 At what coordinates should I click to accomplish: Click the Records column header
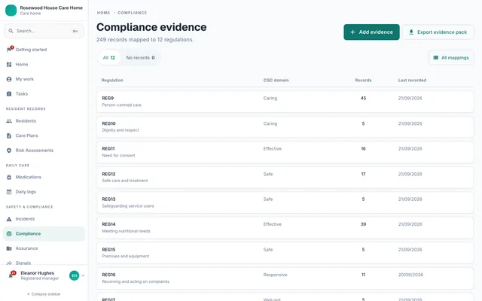[363, 81]
